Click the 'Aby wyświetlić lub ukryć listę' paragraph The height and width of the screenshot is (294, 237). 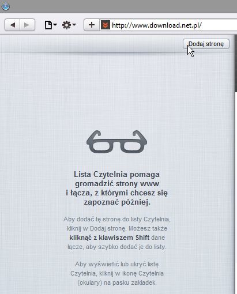coord(117,273)
